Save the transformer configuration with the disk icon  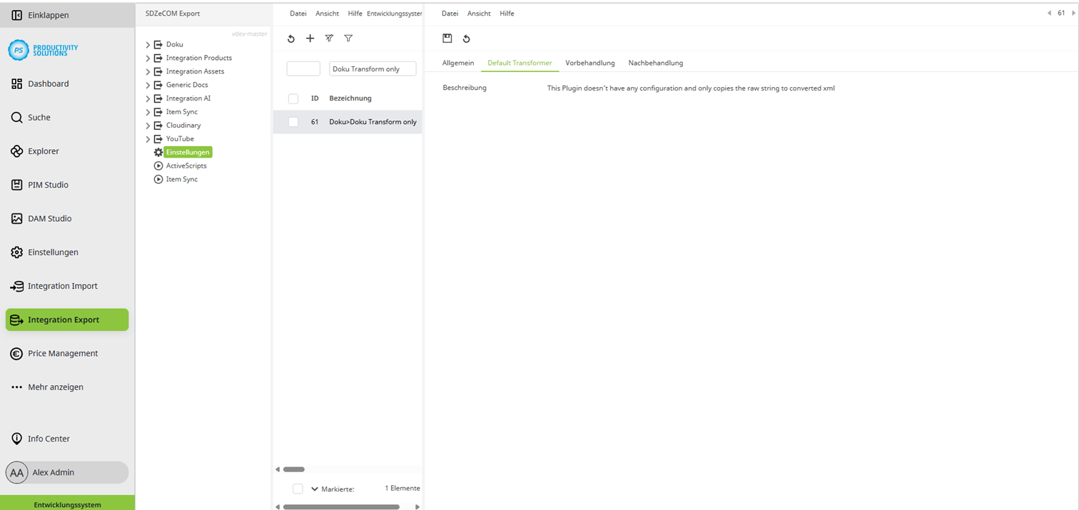(447, 38)
